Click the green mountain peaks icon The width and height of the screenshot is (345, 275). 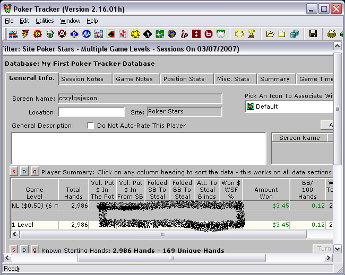tap(221, 34)
